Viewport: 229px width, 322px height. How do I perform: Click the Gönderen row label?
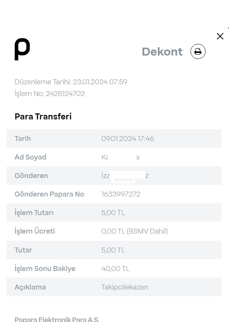[31, 176]
